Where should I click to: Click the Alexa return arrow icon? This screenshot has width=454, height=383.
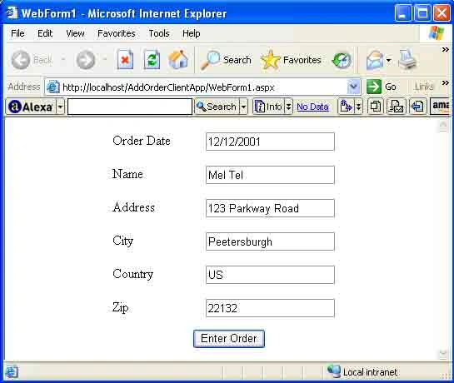(418, 107)
